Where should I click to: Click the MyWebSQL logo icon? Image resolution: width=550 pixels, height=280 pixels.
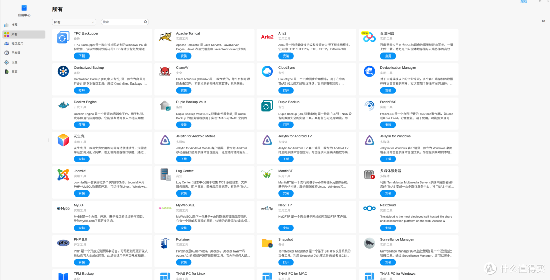click(165, 208)
